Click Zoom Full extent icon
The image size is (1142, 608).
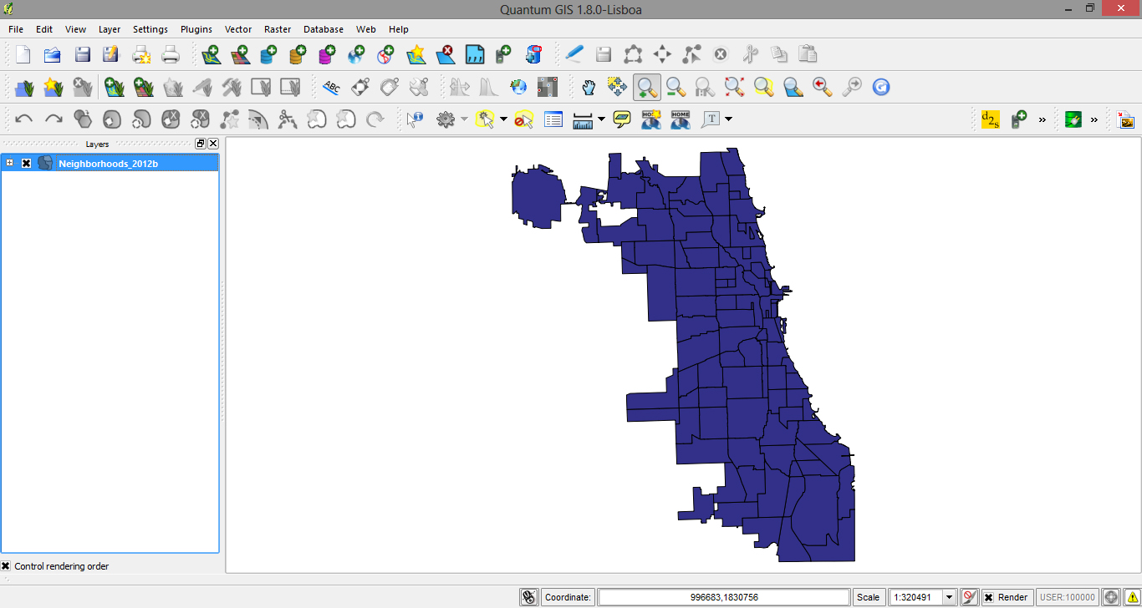[733, 87]
